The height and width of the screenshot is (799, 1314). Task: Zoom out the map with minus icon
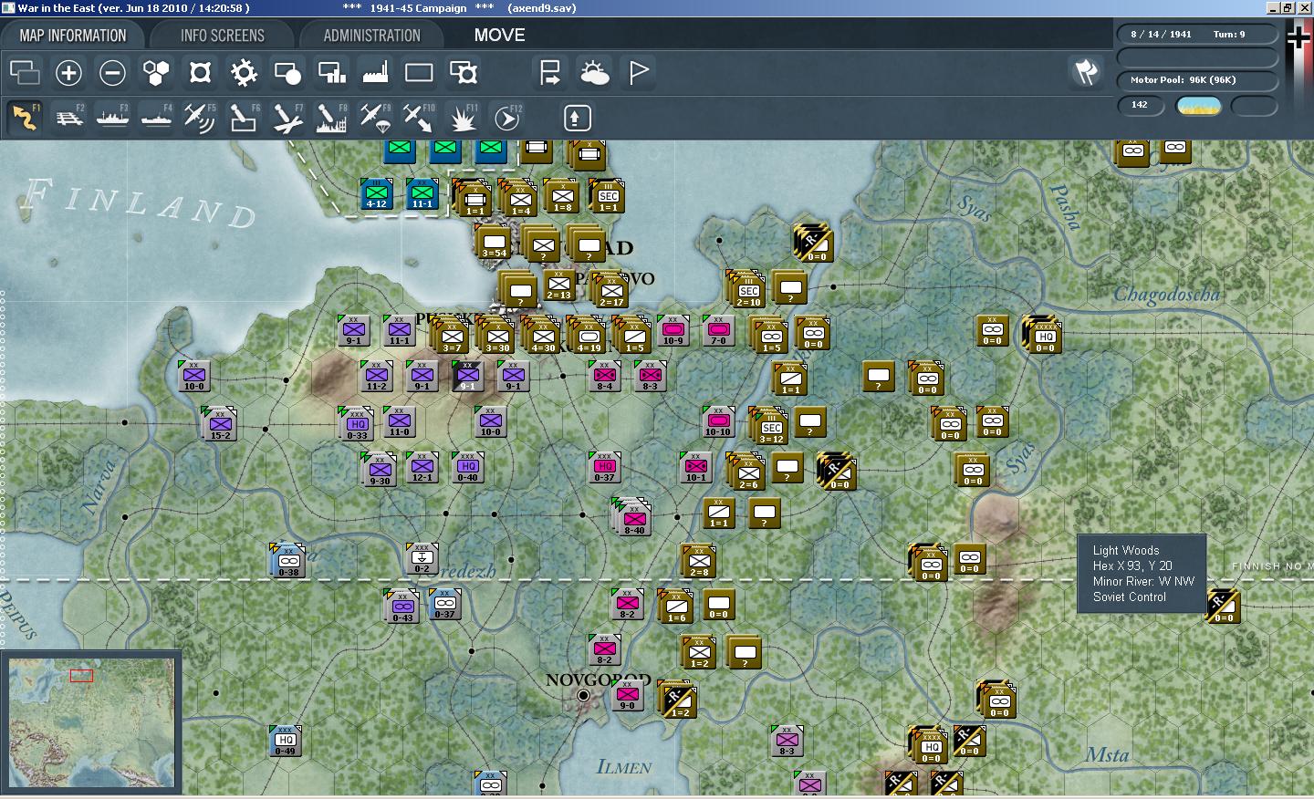tap(112, 72)
